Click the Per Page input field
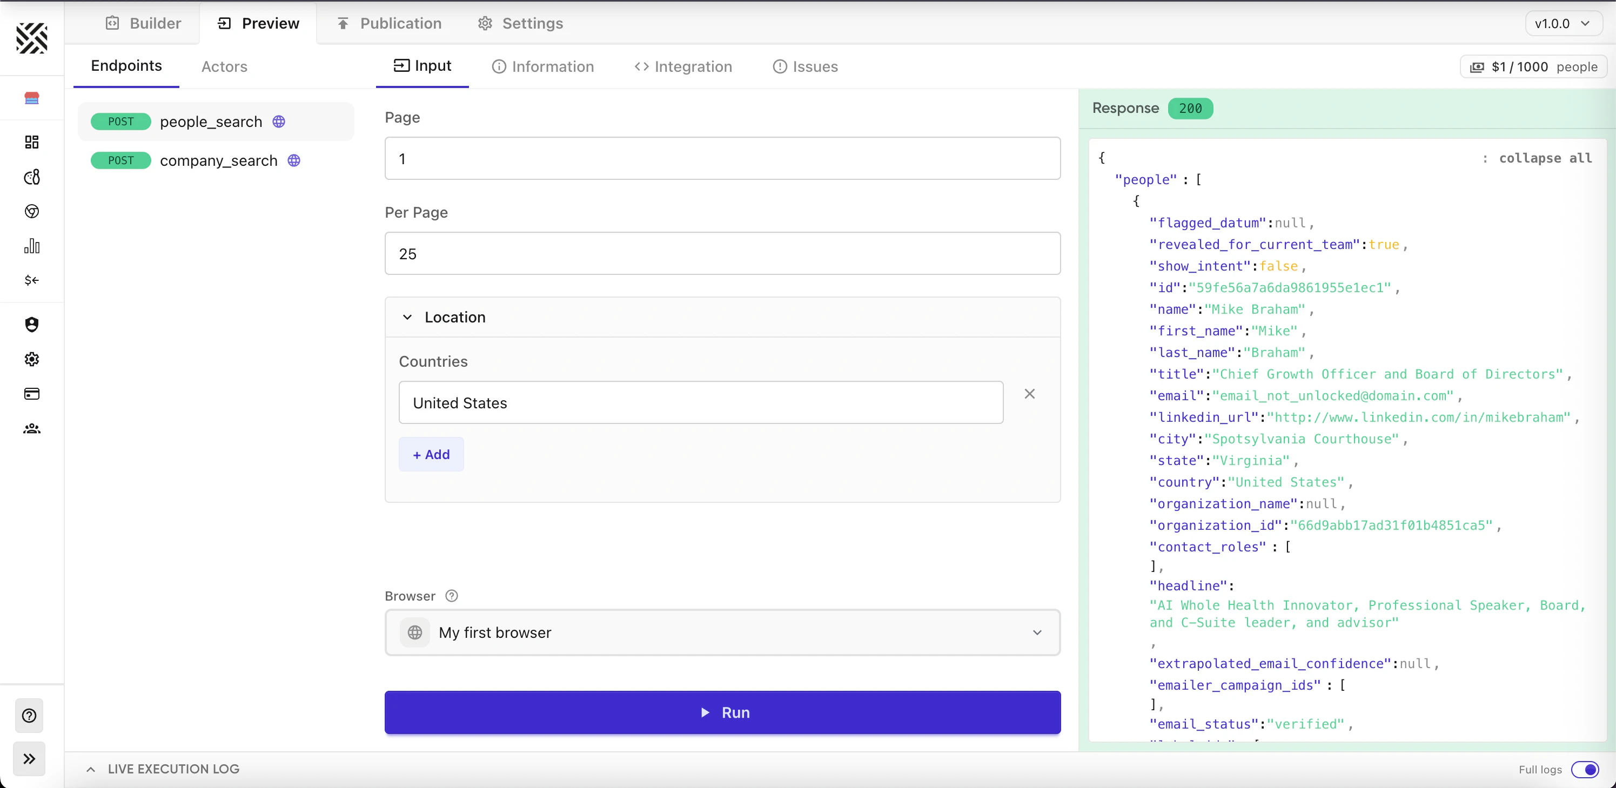Viewport: 1616px width, 788px height. [723, 254]
